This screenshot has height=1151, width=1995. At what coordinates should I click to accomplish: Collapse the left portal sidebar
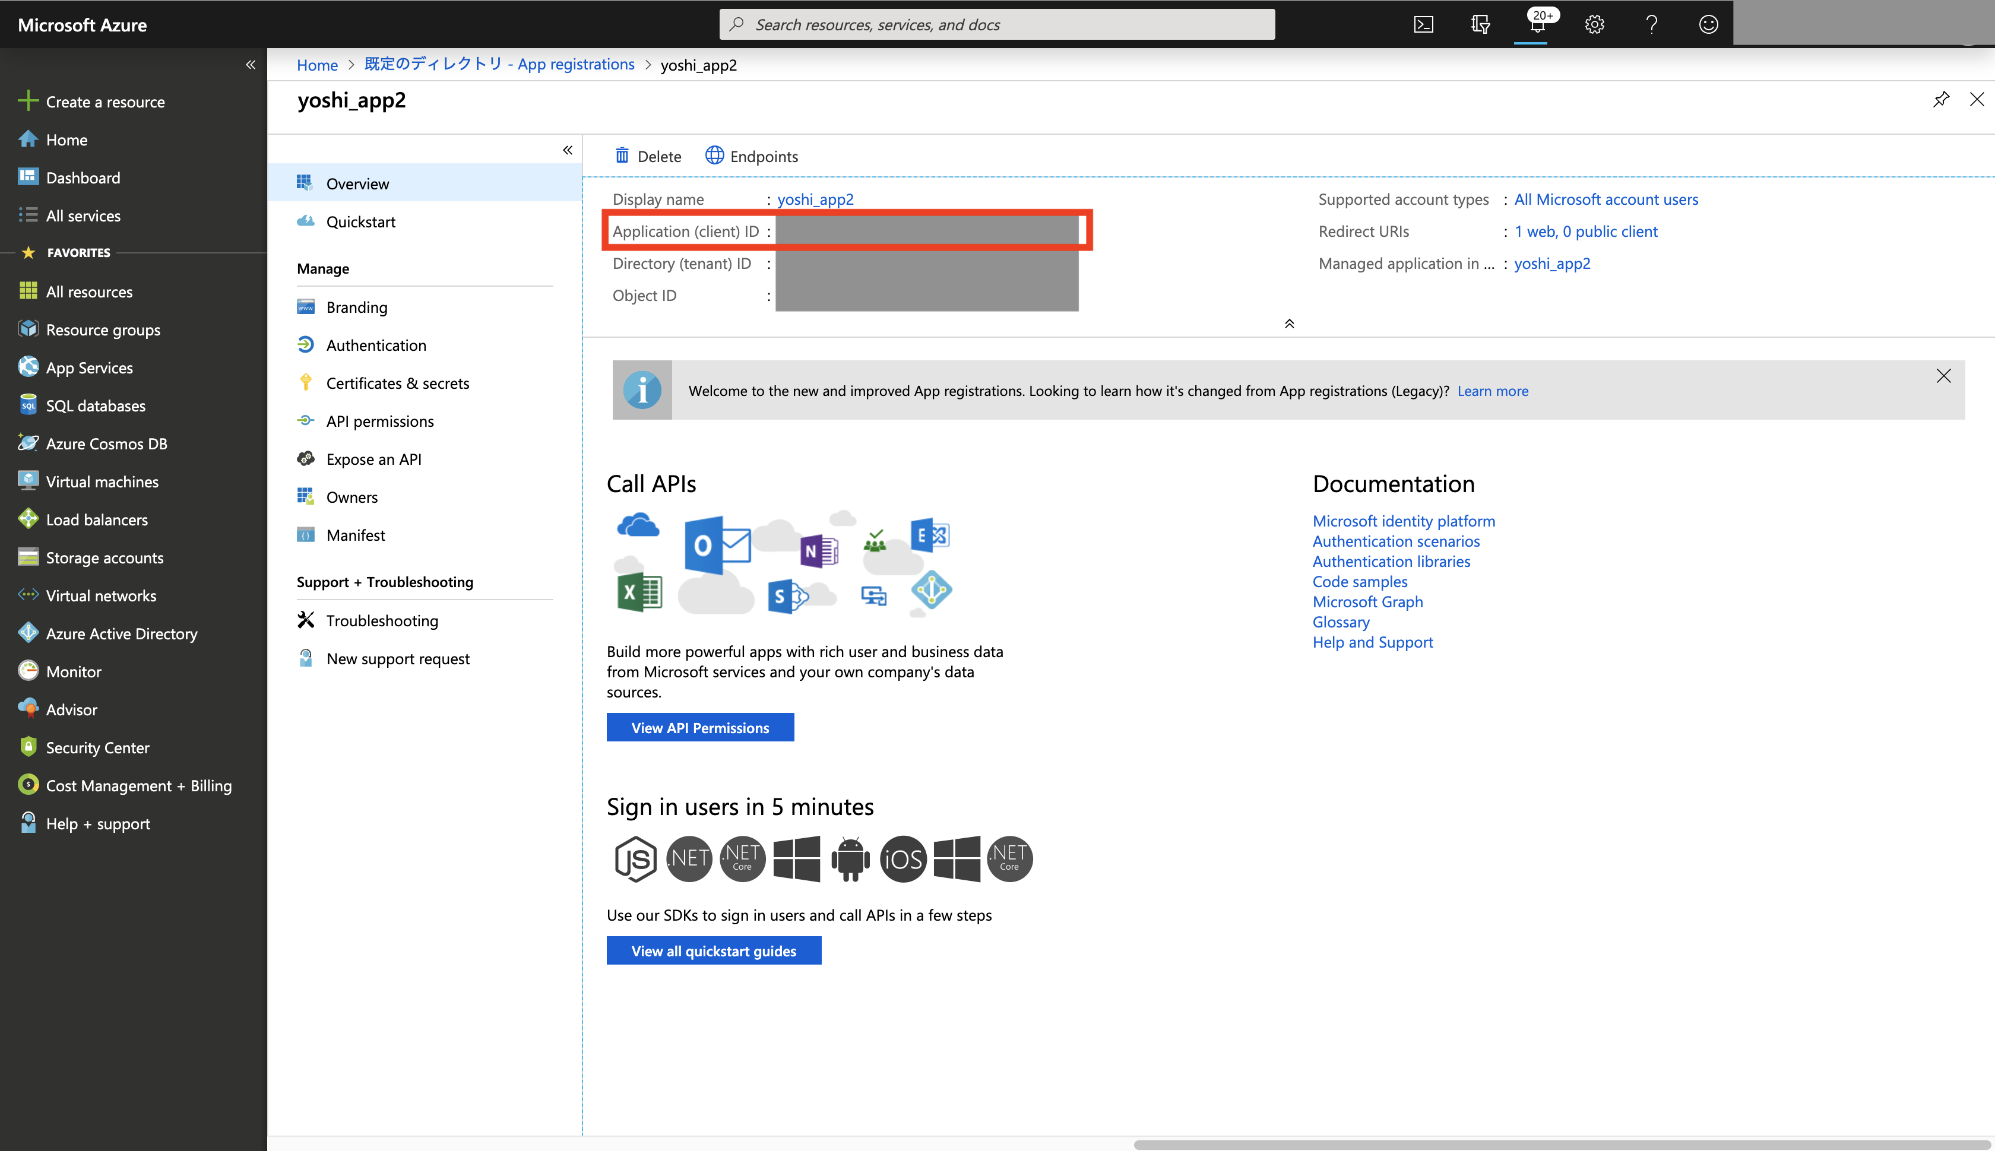click(x=251, y=65)
